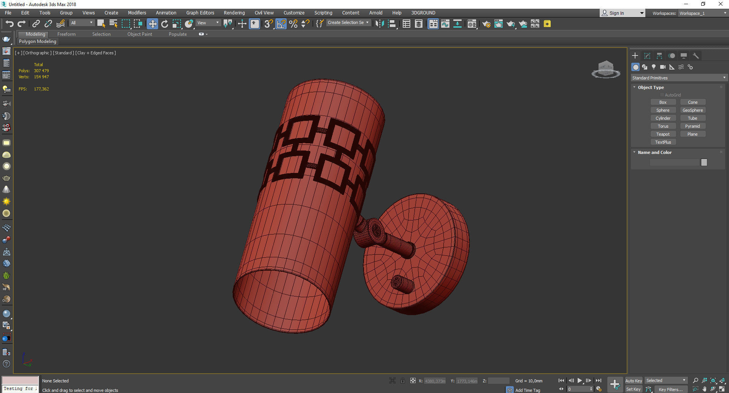Open the Scripting menu
The height and width of the screenshot is (393, 729).
point(323,13)
